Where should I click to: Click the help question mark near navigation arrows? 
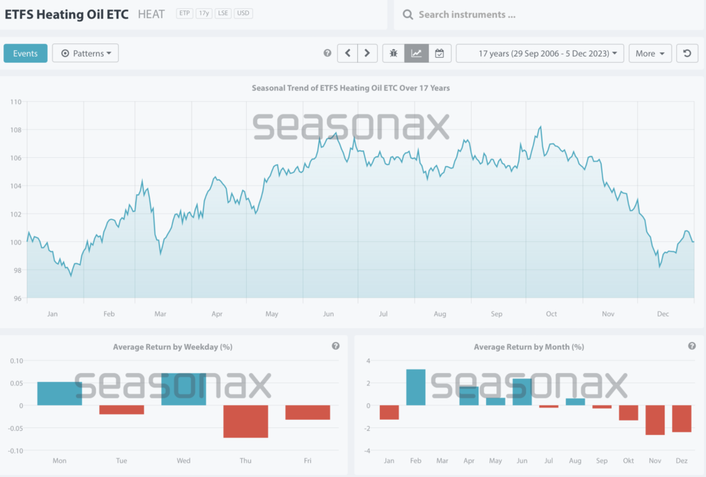327,54
